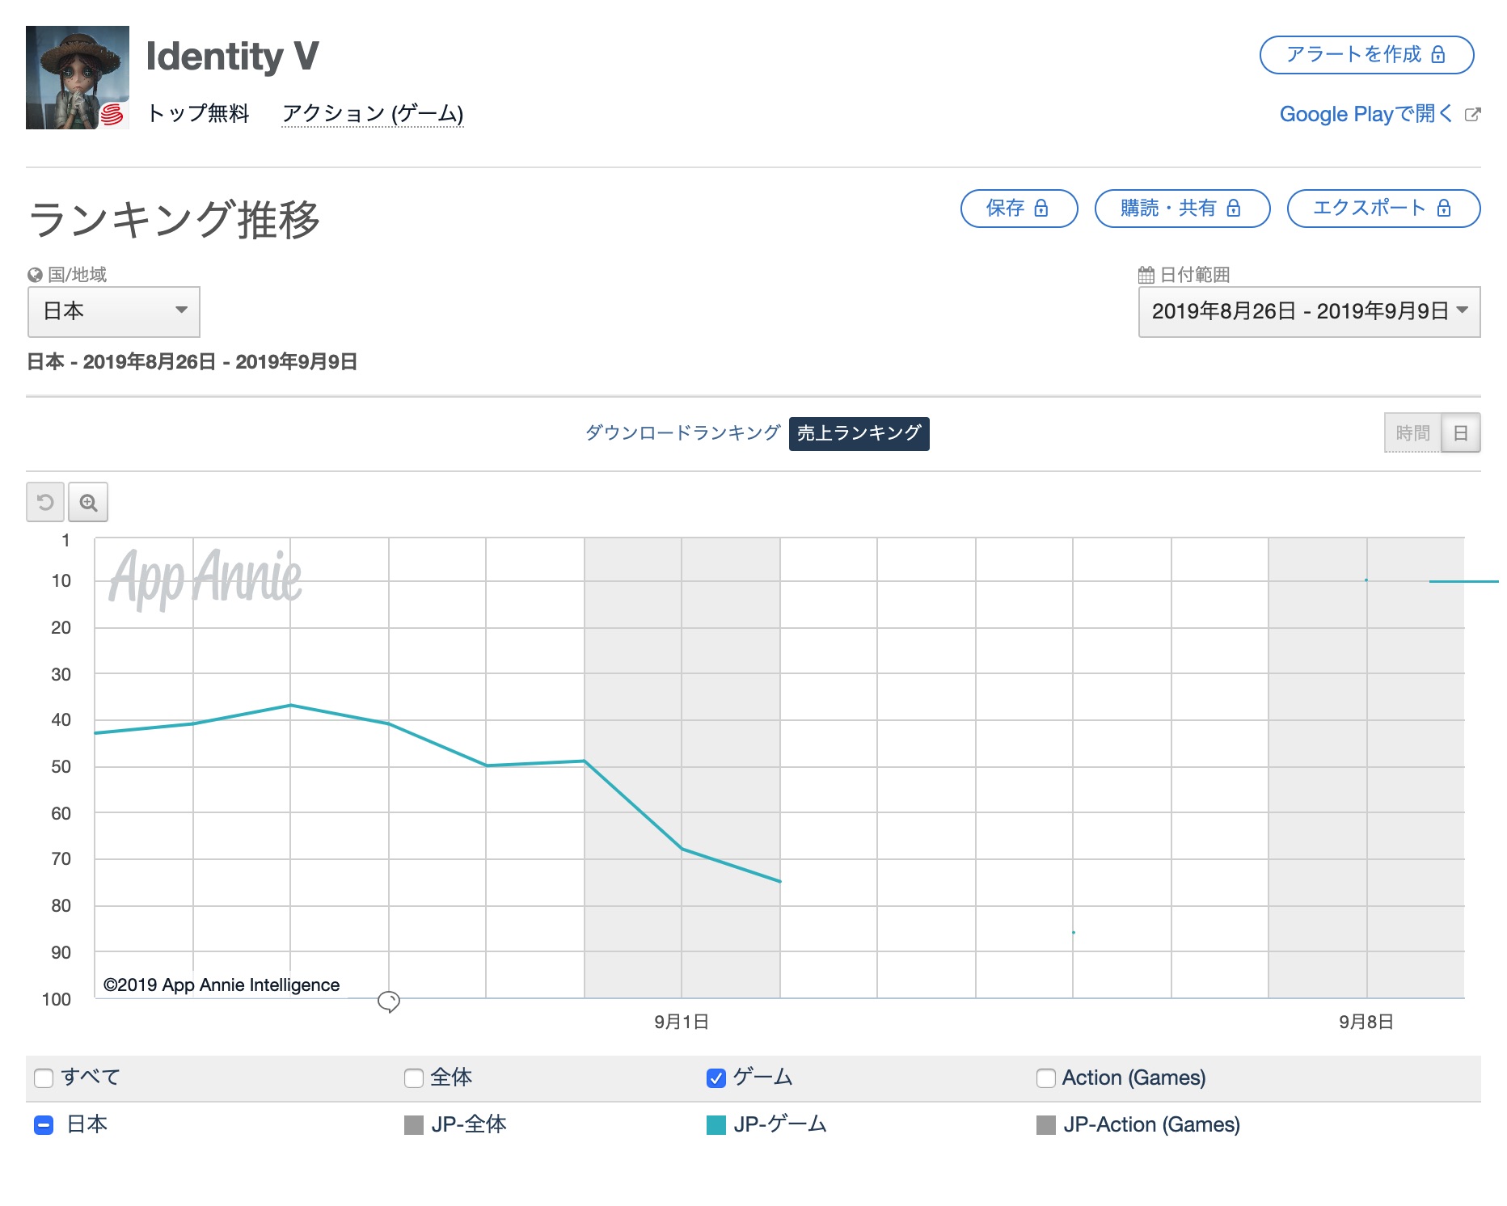Click the JP-全体 legend label
The width and height of the screenshot is (1507, 1206).
(469, 1124)
